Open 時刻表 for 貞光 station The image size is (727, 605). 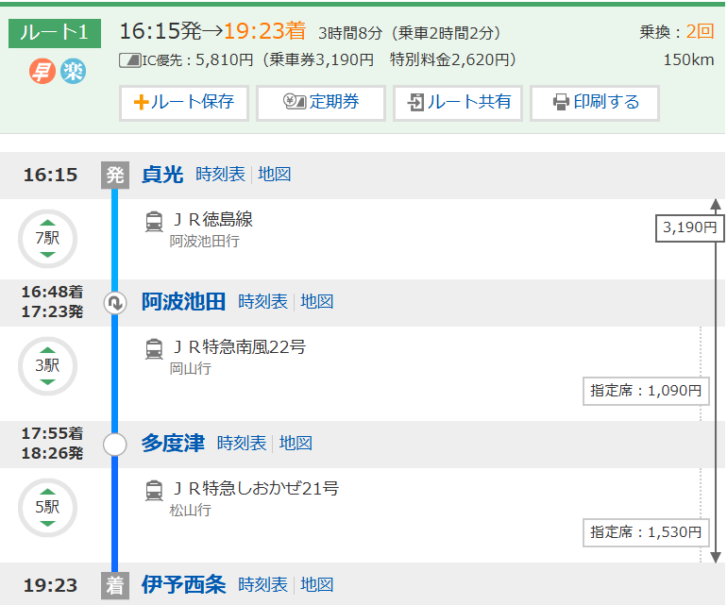220,175
